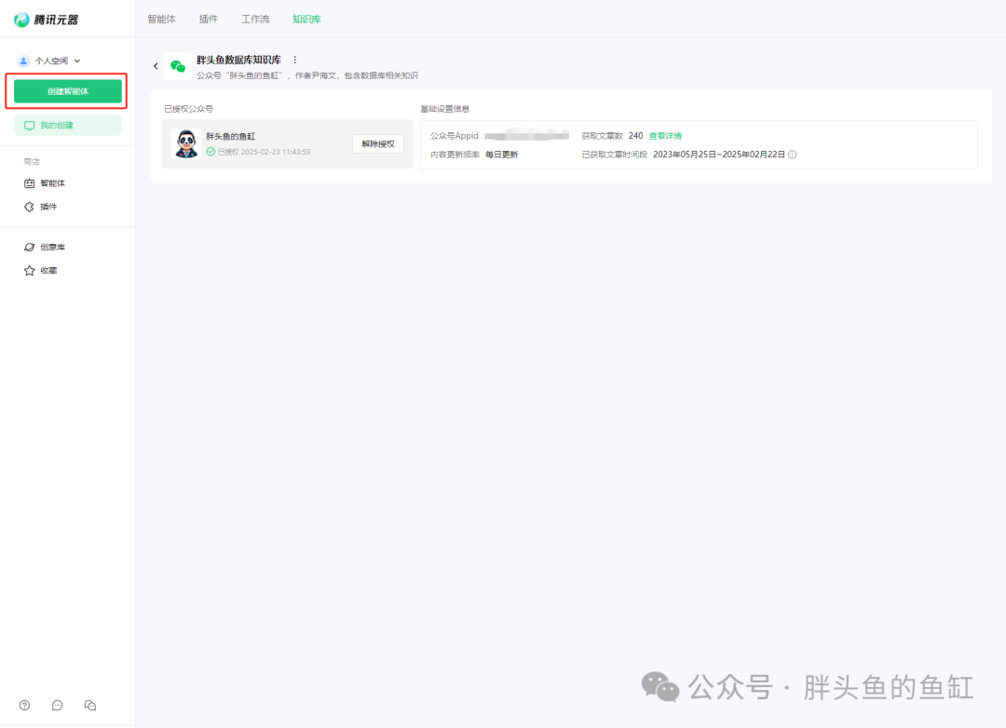Click the double chat bubble community icon
Screen dimensions: 1006x728
pos(89,705)
